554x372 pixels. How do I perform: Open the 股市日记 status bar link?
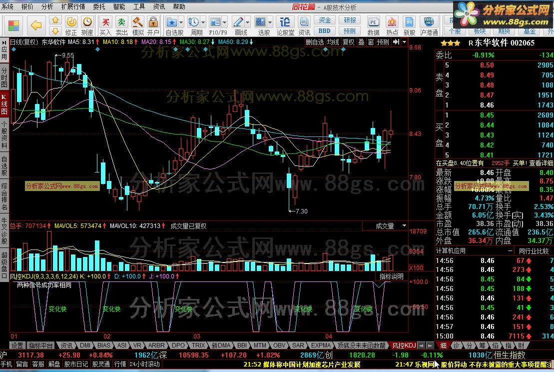[76, 364]
